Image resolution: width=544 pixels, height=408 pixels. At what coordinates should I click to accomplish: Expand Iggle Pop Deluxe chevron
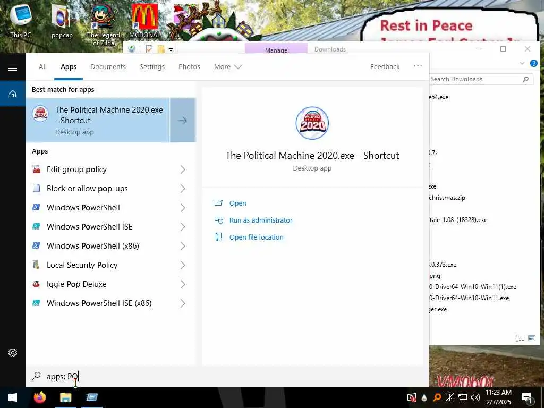(183, 284)
